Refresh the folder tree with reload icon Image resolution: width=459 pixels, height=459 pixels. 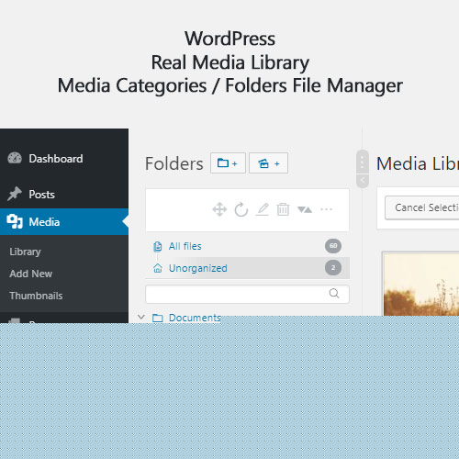click(241, 209)
